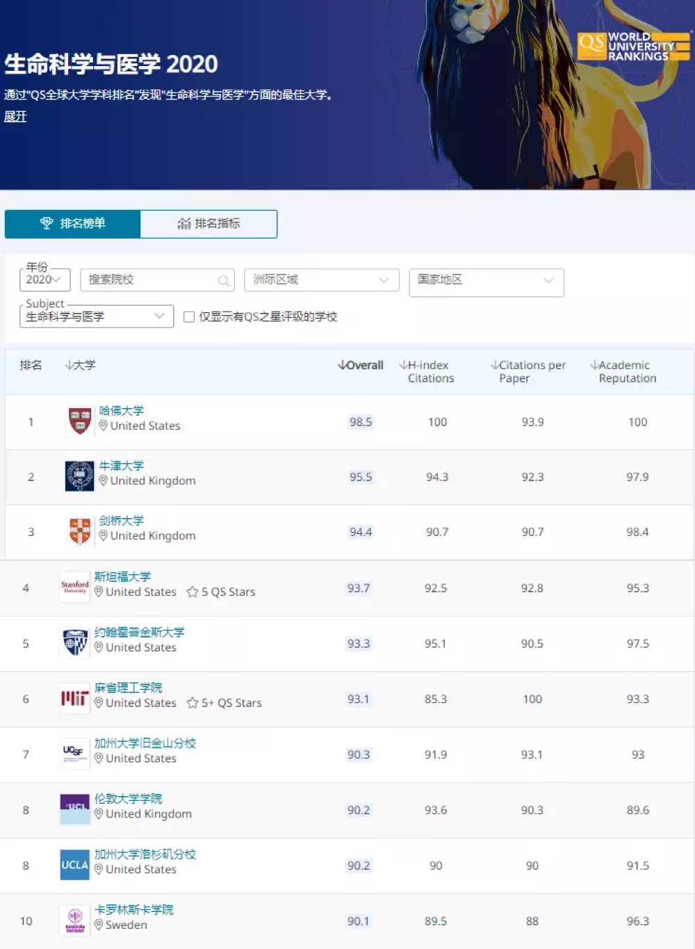
Task: Click the 展开 expand link
Action: pos(15,117)
